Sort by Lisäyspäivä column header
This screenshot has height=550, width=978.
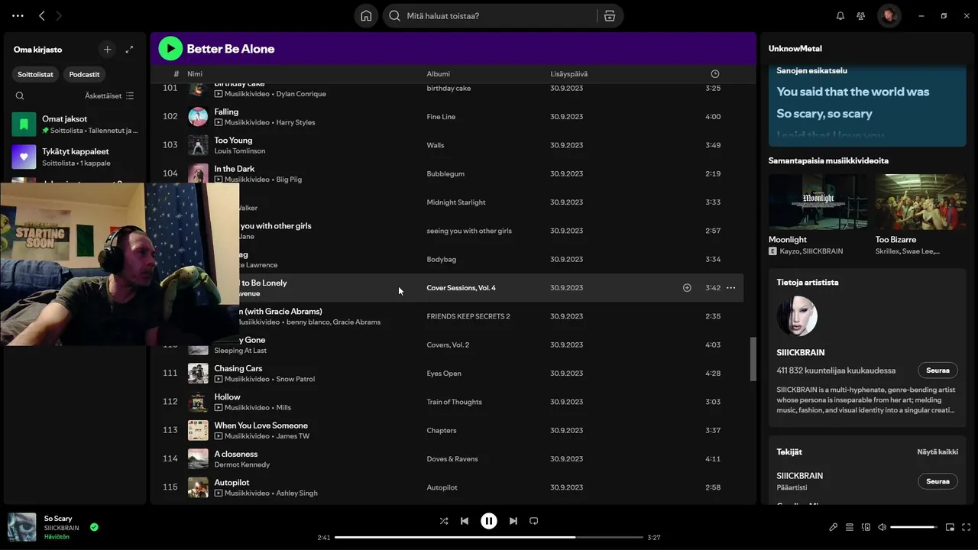[569, 74]
